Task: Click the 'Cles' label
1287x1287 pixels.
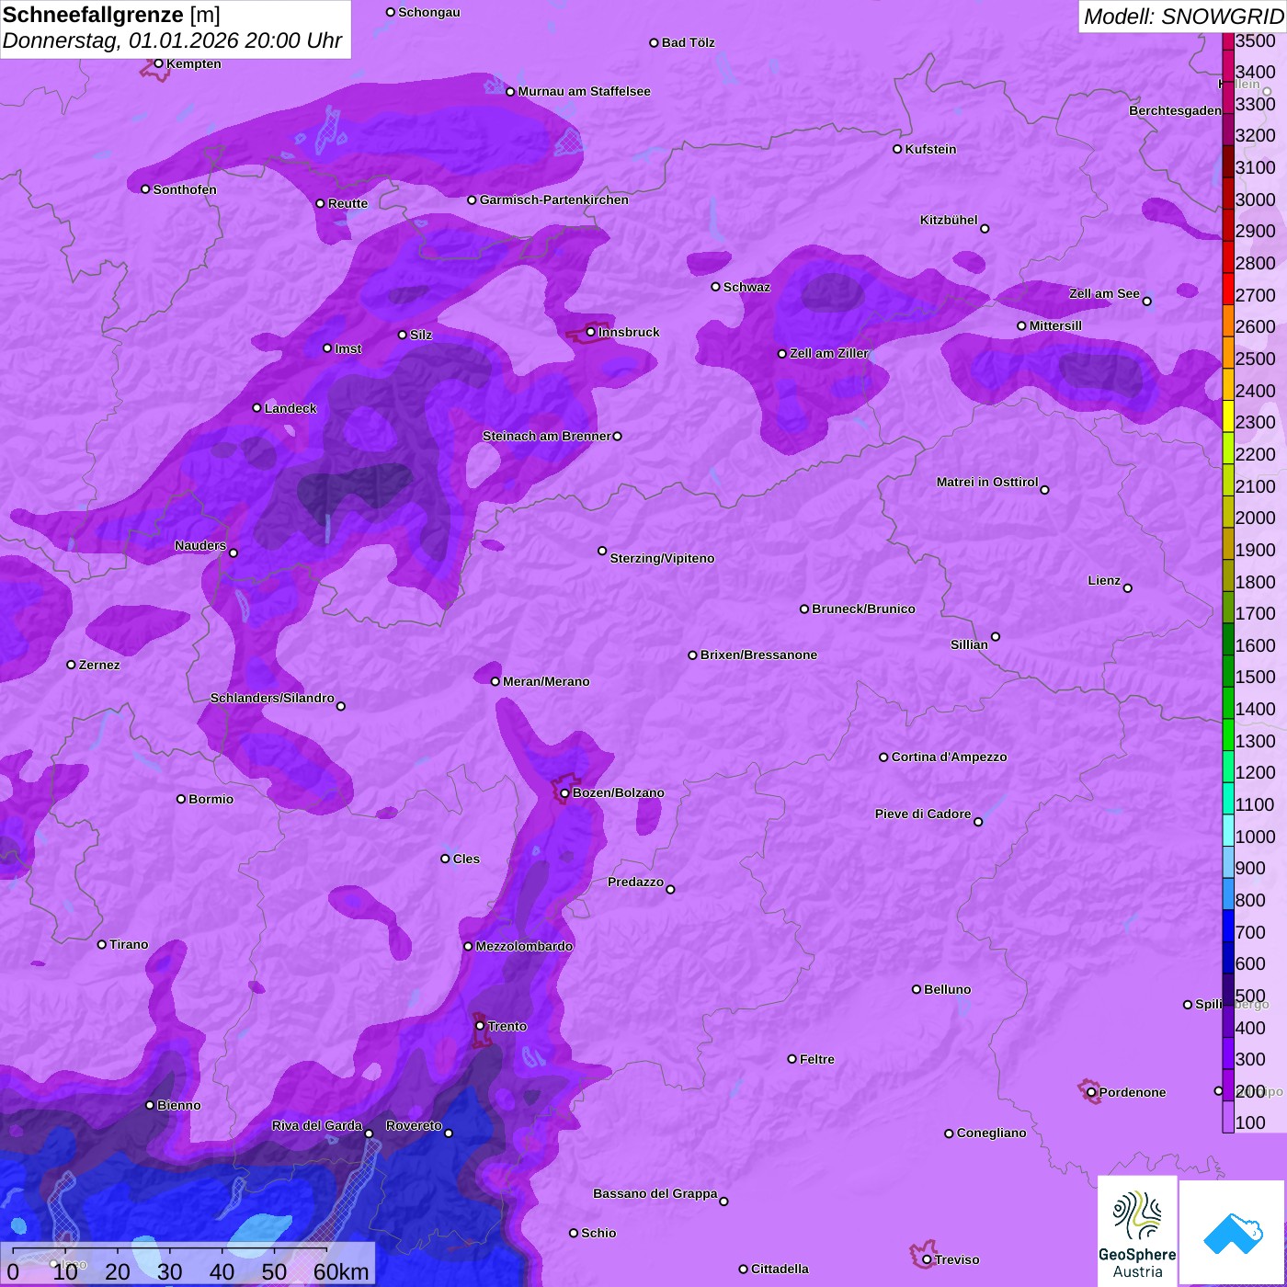Action: click(x=466, y=859)
